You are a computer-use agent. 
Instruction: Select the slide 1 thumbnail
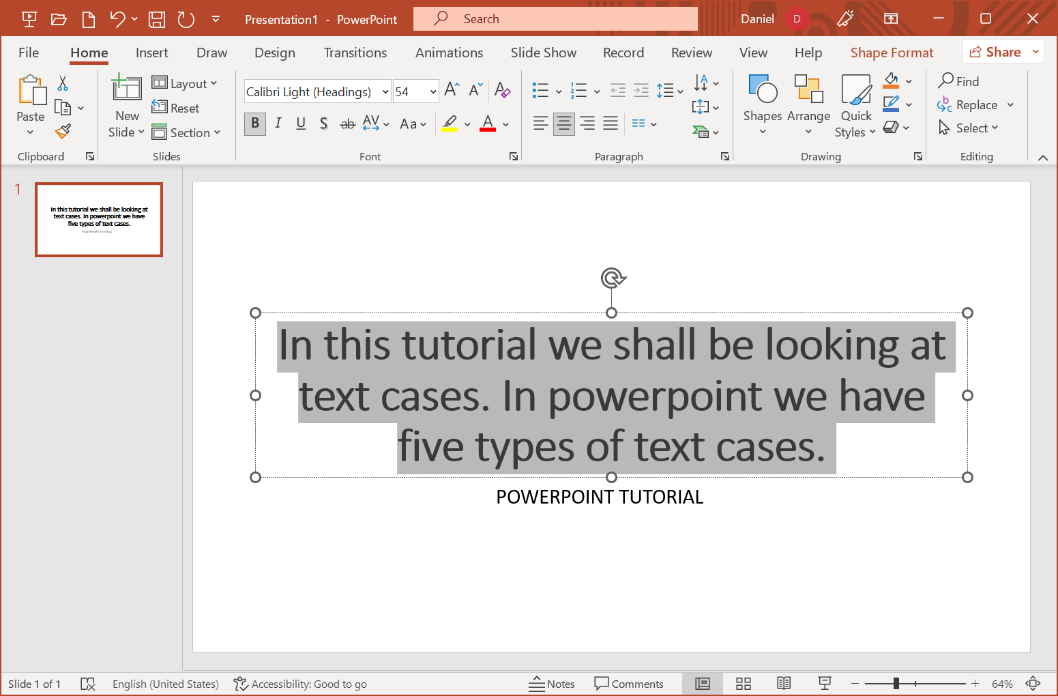point(98,219)
